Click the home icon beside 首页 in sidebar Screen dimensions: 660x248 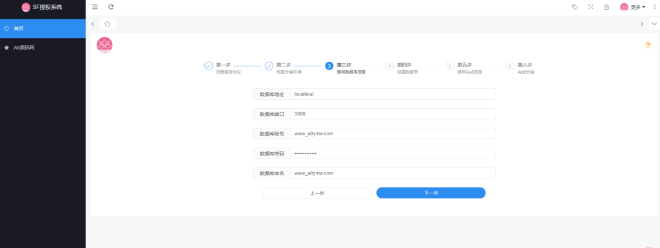[x=6, y=28]
